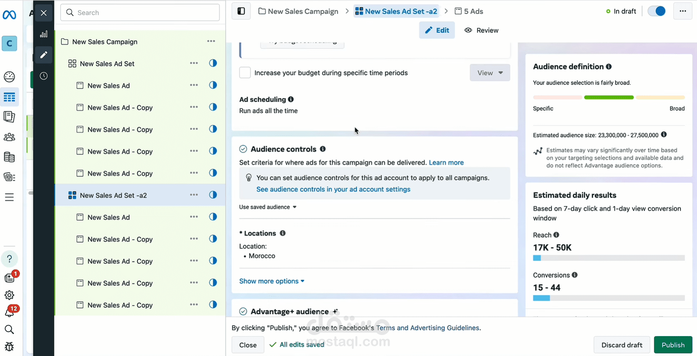Open more menu for first New Sales Ad
Image resolution: width=697 pixels, height=356 pixels.
[194, 85]
